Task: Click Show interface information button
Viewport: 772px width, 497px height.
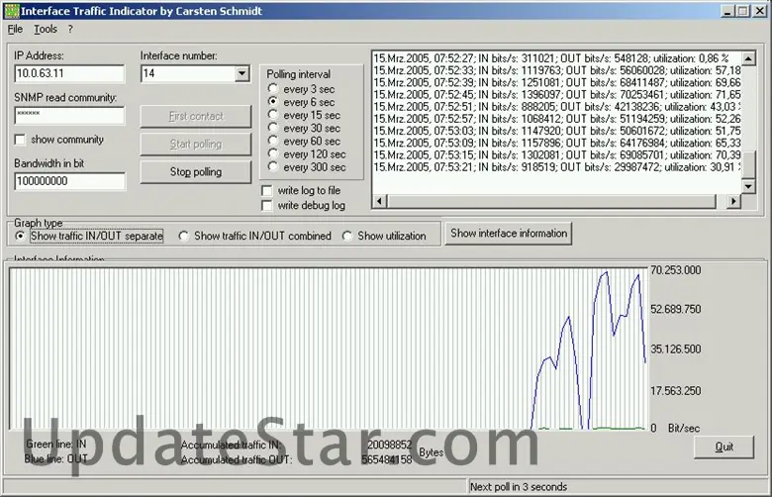Action: pyautogui.click(x=509, y=234)
